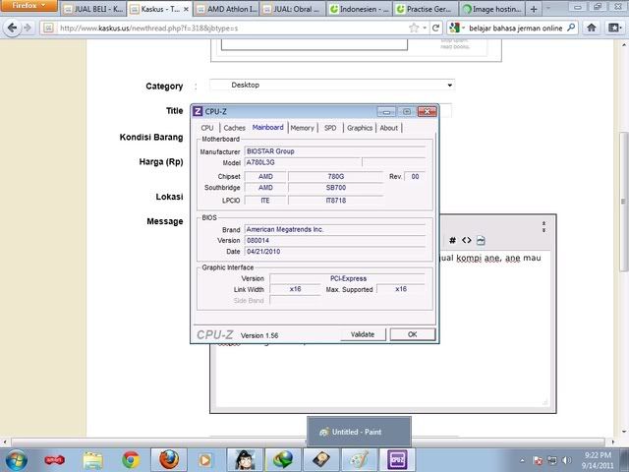The height and width of the screenshot is (472, 629).
Task: Switch to the JUAL BELI browser tab
Action: (93, 9)
